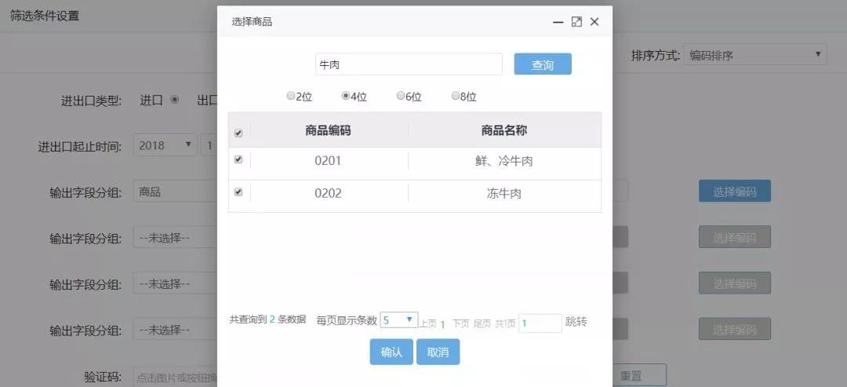Open the 商品 output field group dropdown
Screen dimensions: 847x387
tap(176, 192)
